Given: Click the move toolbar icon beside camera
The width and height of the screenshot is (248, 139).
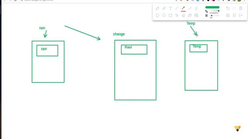Looking at the screenshot, I should click(234, 15).
